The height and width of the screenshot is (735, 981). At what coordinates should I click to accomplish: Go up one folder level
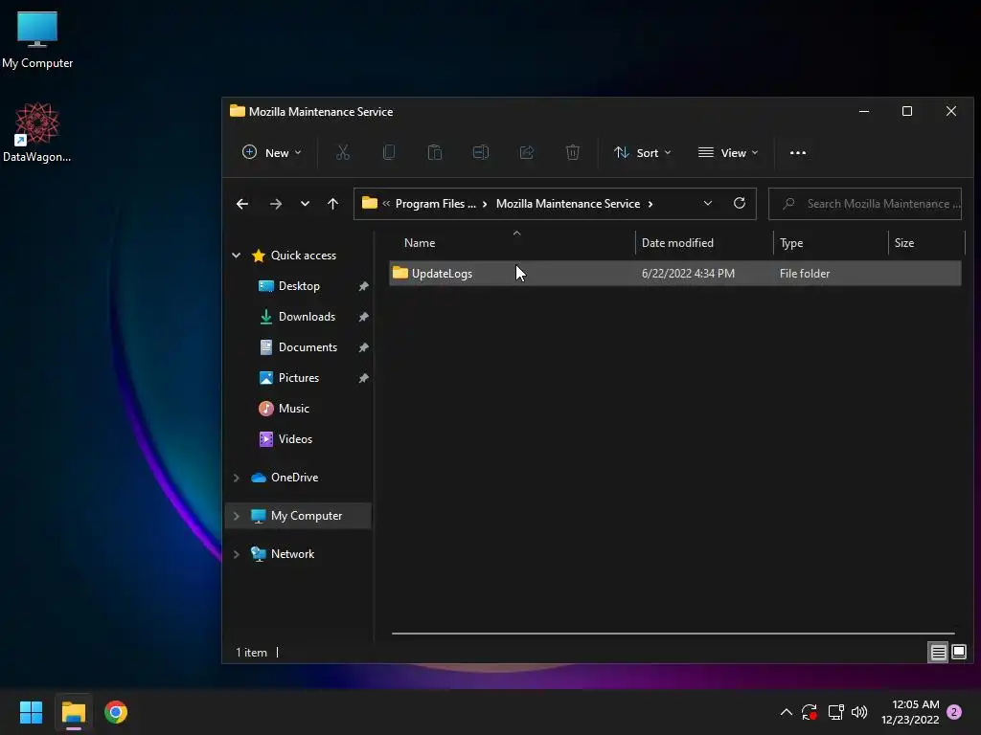point(332,204)
